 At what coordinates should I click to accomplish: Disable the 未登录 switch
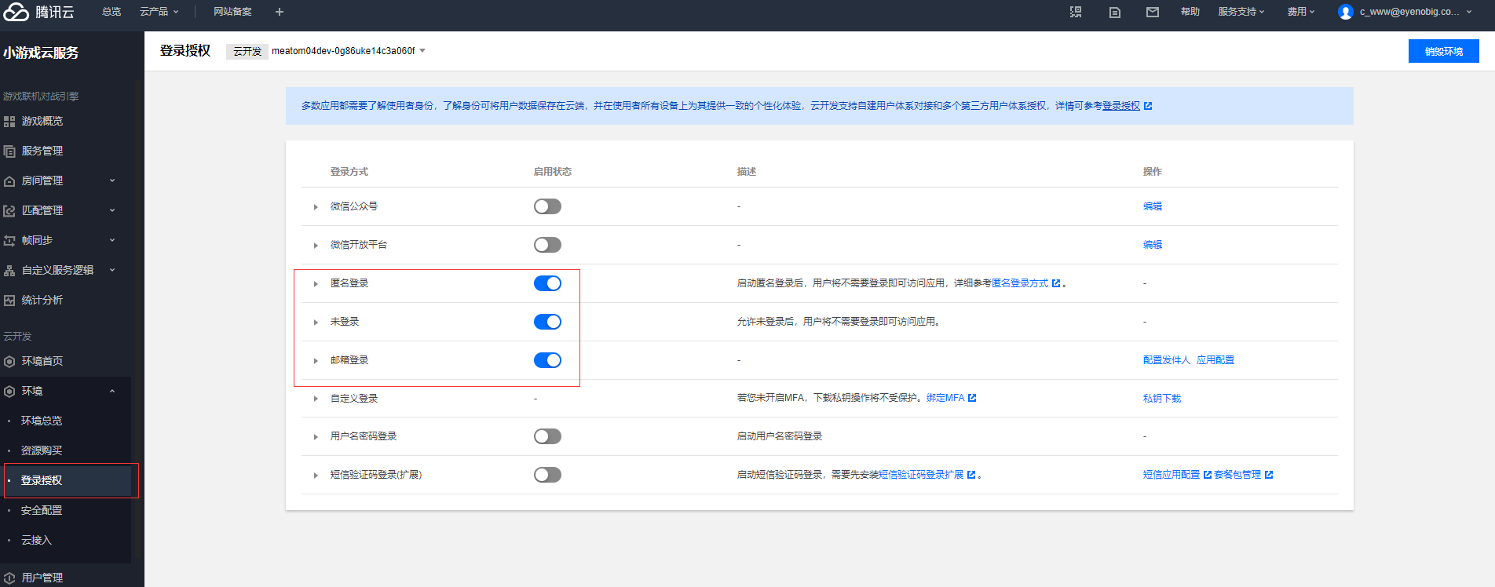pos(547,322)
